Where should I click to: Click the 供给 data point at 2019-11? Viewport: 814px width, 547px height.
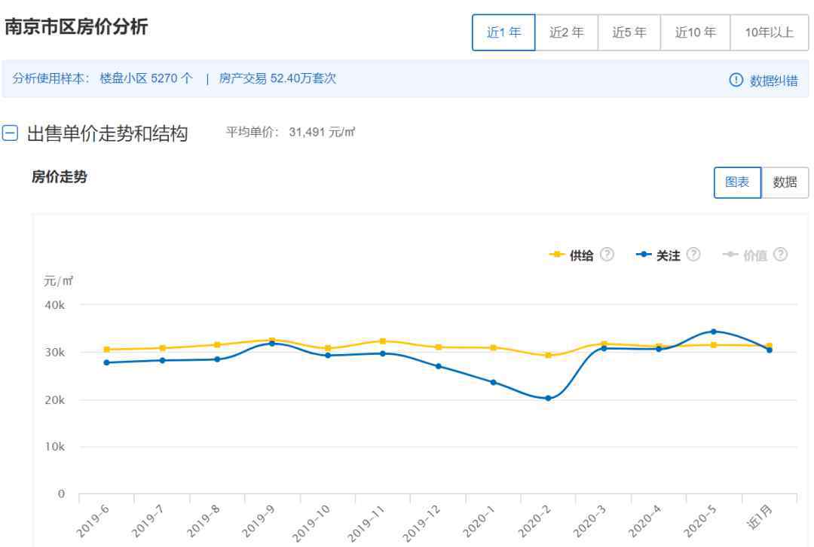click(383, 341)
